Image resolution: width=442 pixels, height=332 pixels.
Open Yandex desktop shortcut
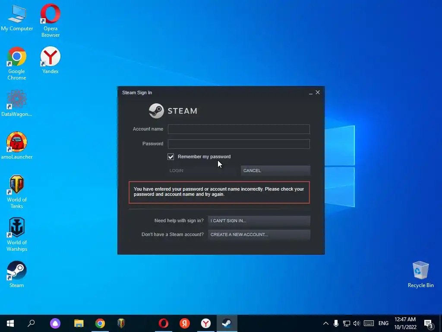click(51, 60)
